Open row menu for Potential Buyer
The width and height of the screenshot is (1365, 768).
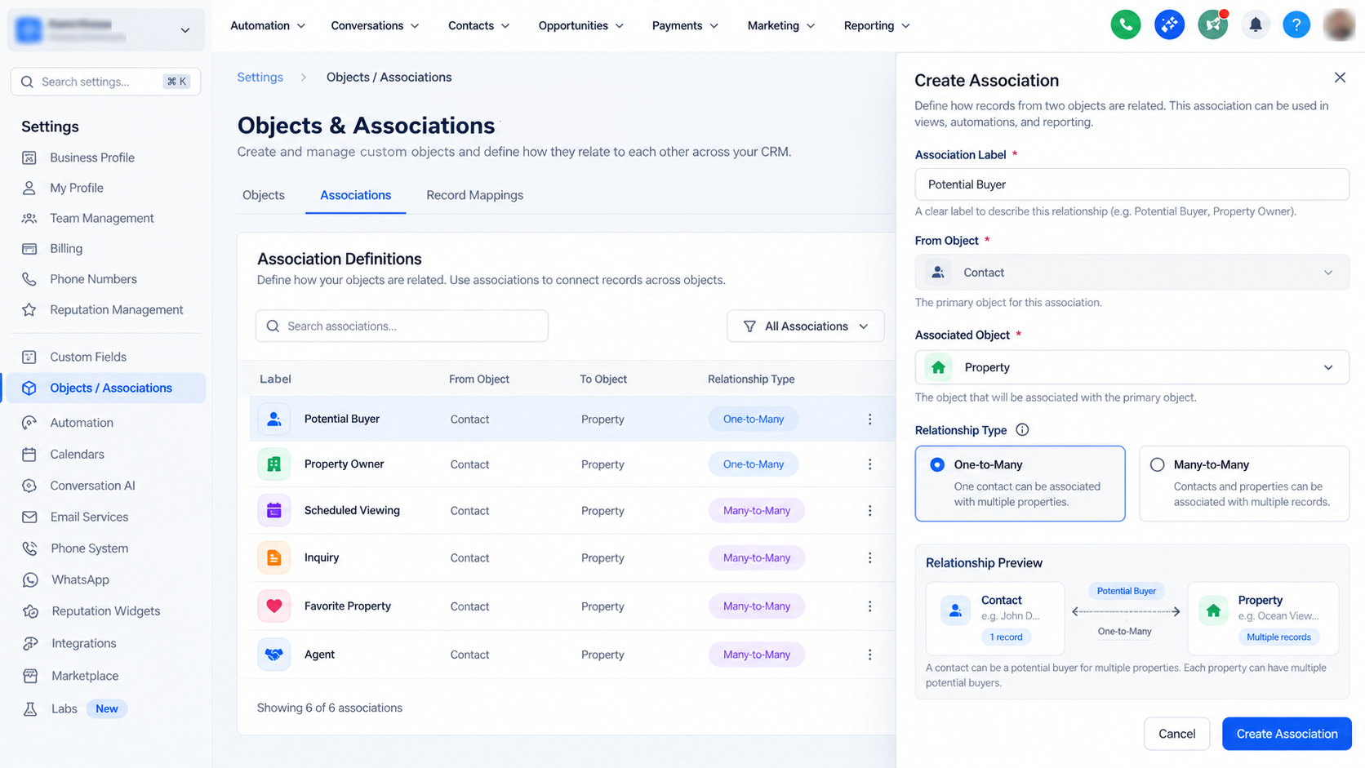[x=869, y=419]
